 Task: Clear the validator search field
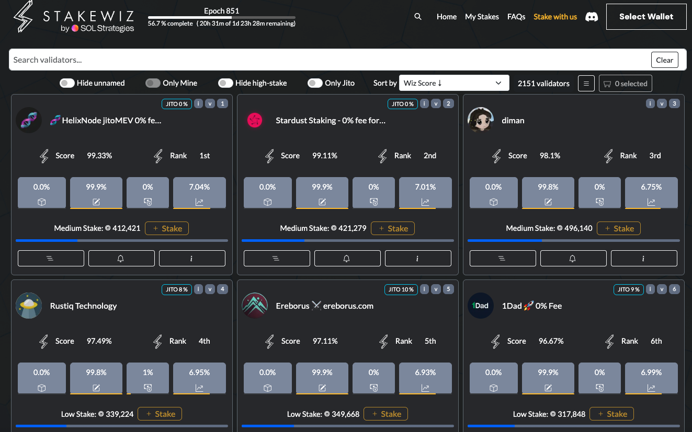point(665,60)
